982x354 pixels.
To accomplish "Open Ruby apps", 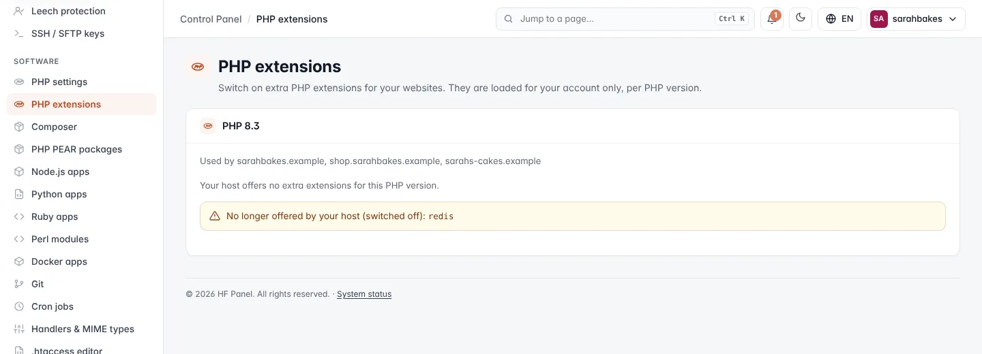I will (x=81, y=216).
